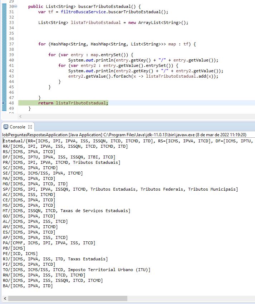Click the editor horizontal scroll left arrow

[x=20, y=116]
